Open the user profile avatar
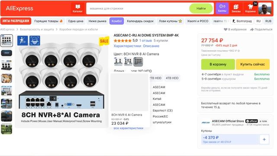Viewport: 277px width, 156px height. [264, 8]
